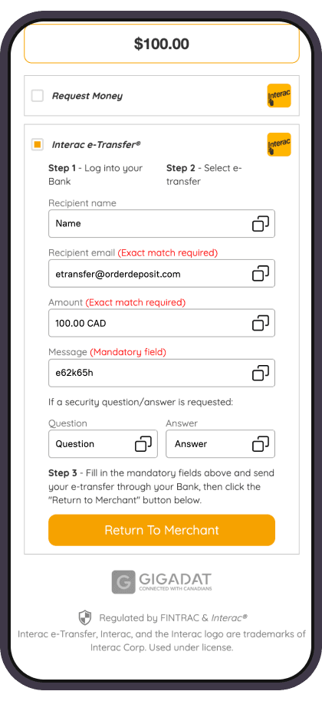Screen dimensions: 322x701
Task: Copy the recipient email address
Action: [x=261, y=273]
